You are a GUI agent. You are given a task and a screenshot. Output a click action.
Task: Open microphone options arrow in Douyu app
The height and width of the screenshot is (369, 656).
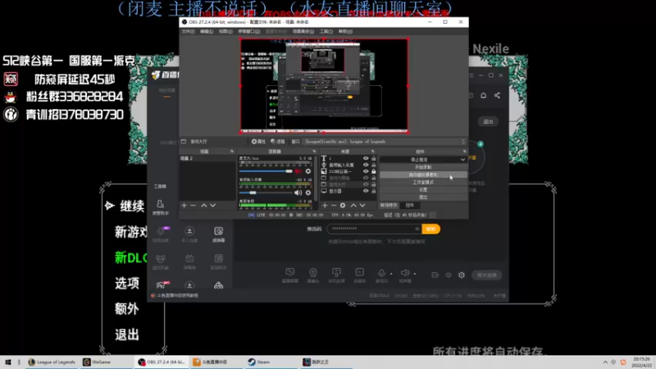coord(391,274)
